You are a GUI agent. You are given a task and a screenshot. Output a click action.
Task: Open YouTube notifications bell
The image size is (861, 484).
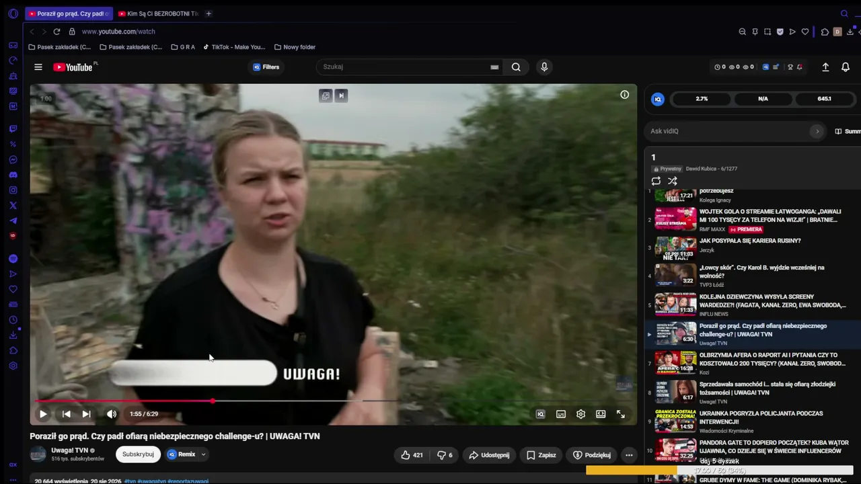[846, 67]
